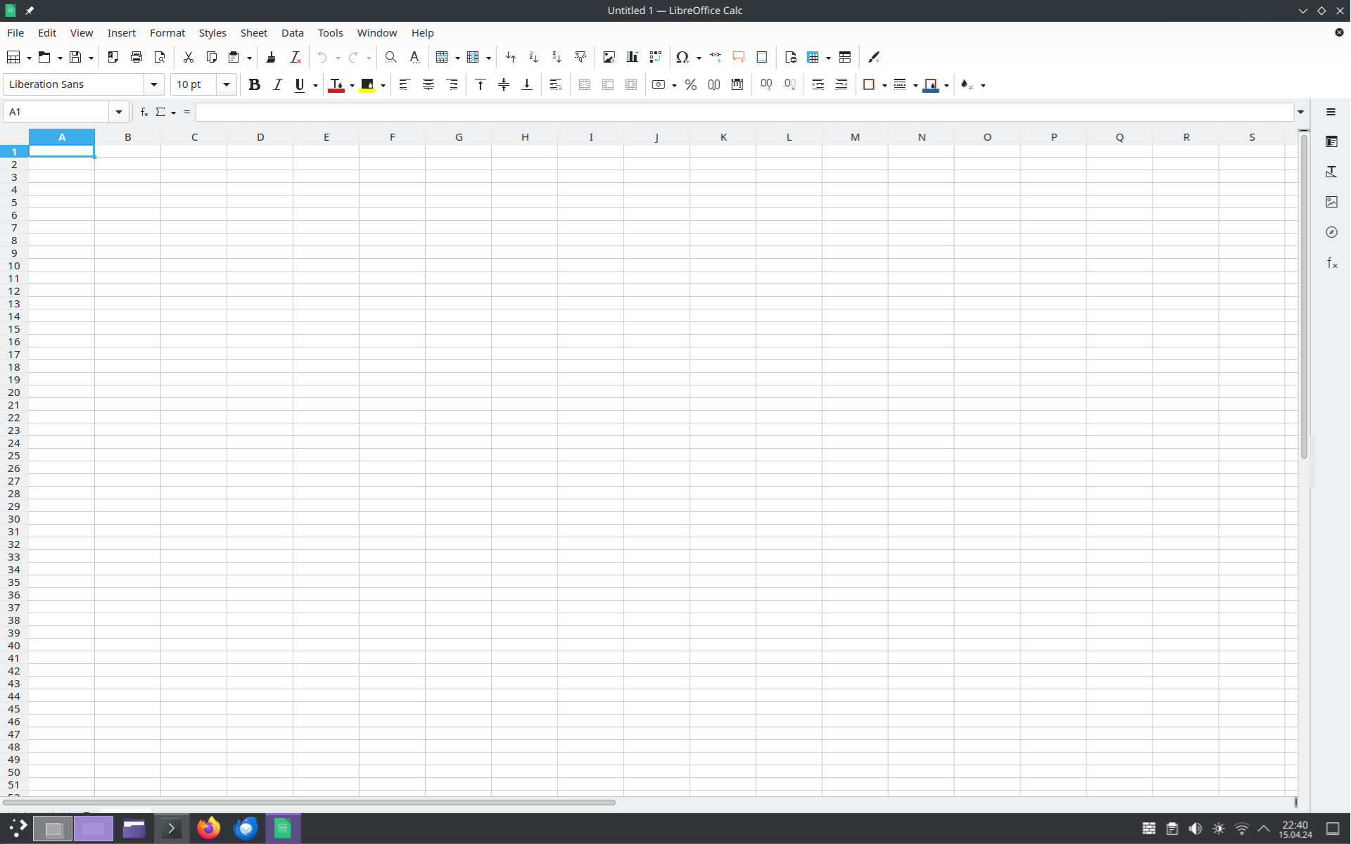Toggle Align Top vertical alignment

click(x=480, y=84)
